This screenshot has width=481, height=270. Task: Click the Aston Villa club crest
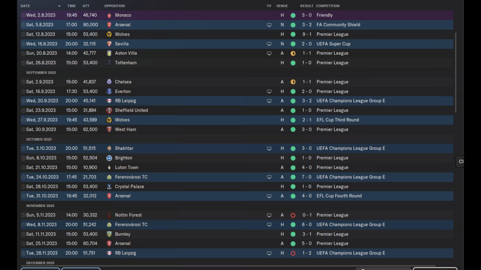point(109,53)
